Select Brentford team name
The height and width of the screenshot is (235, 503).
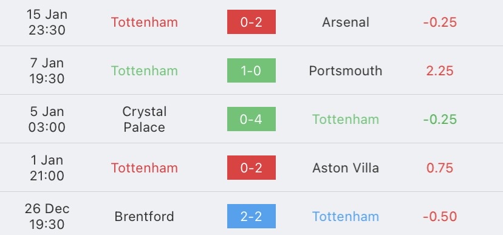145,216
